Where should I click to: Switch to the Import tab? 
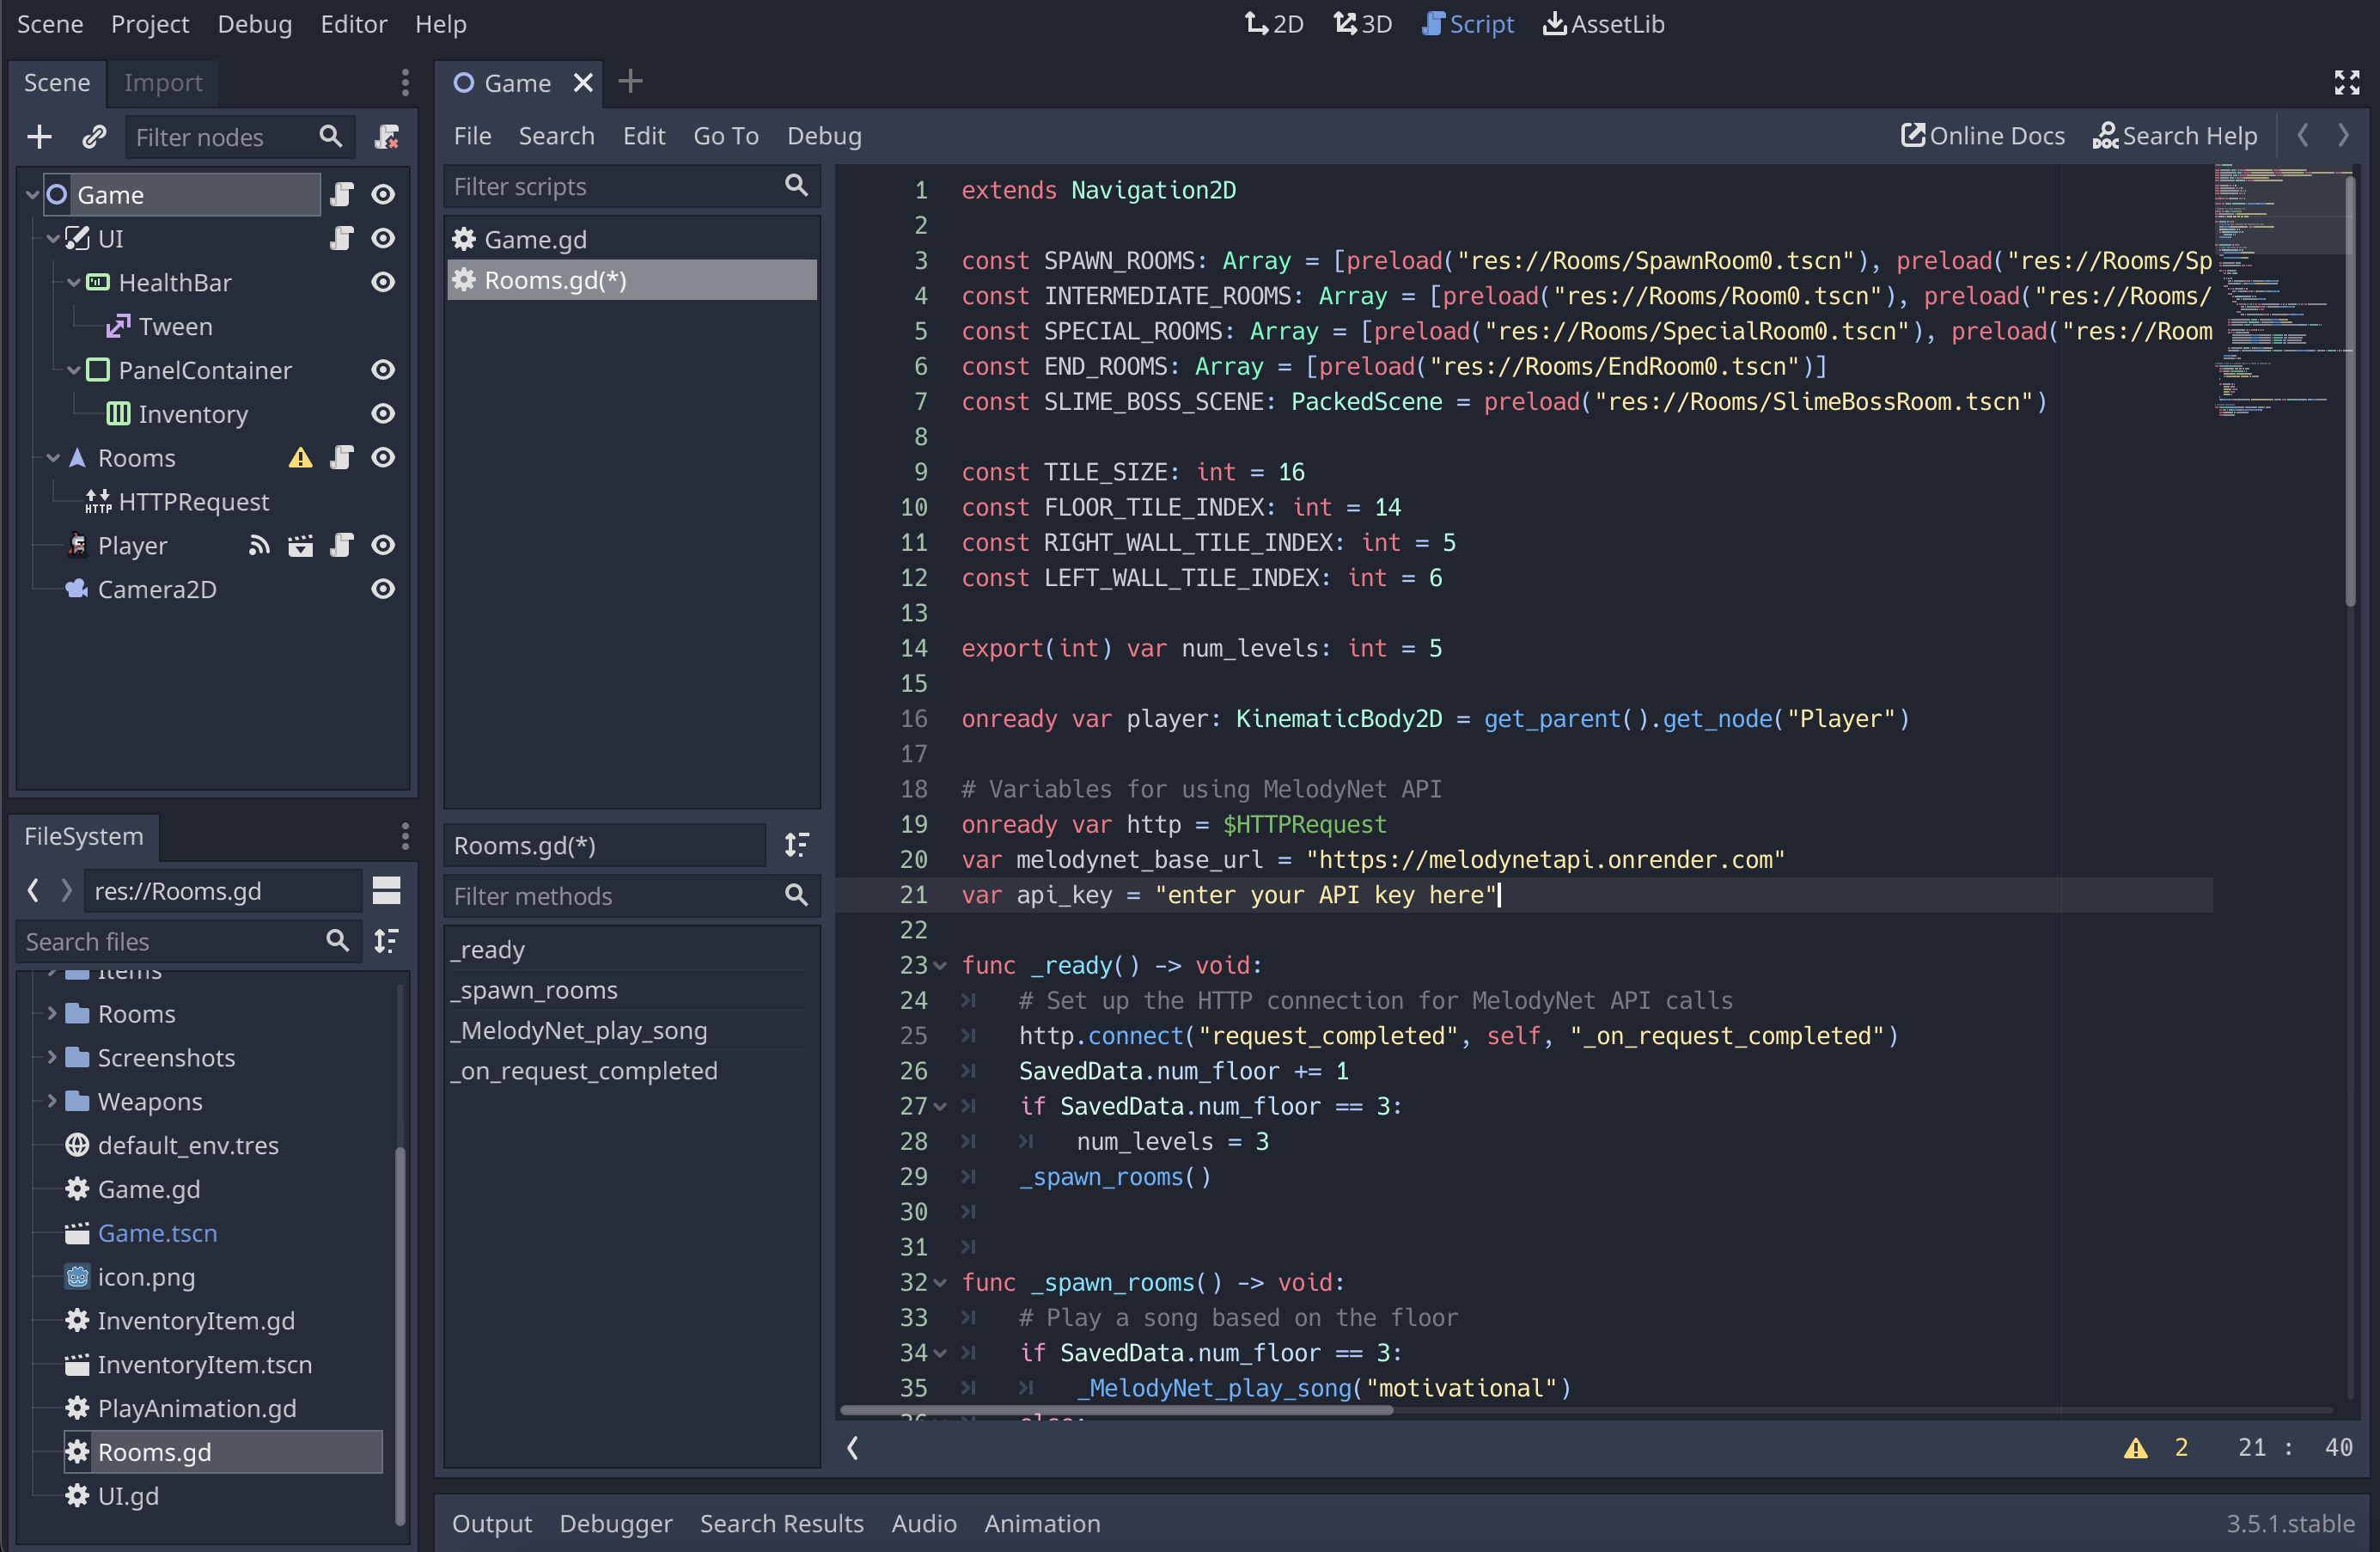[x=162, y=83]
